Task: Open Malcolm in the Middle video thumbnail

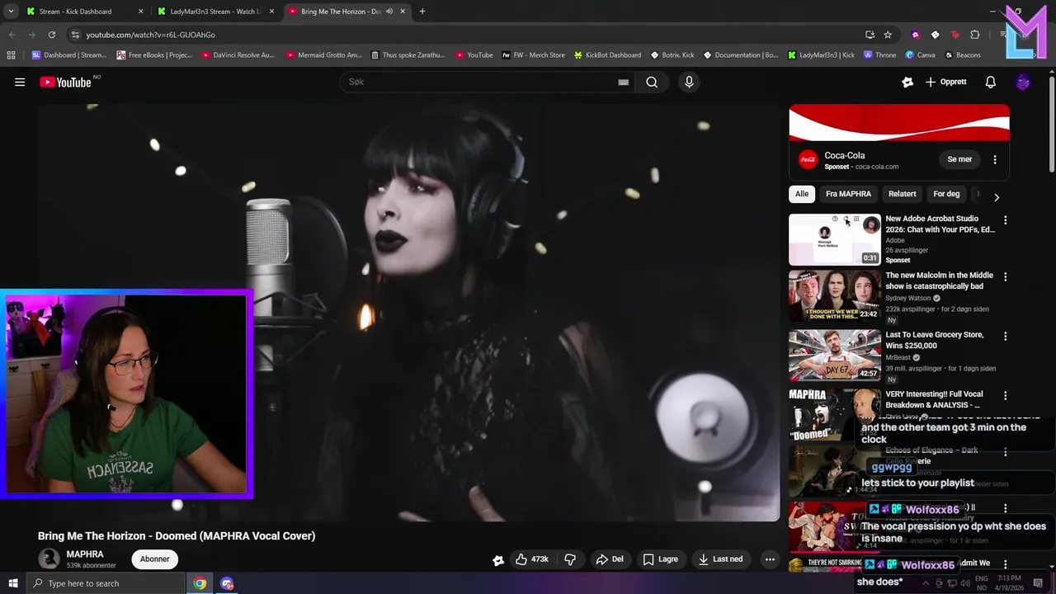Action: pos(835,296)
